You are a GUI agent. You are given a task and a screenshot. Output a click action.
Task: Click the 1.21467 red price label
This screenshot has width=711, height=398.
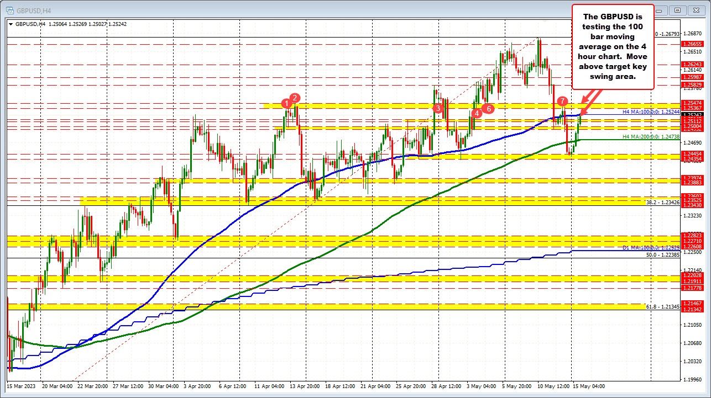pyautogui.click(x=692, y=304)
